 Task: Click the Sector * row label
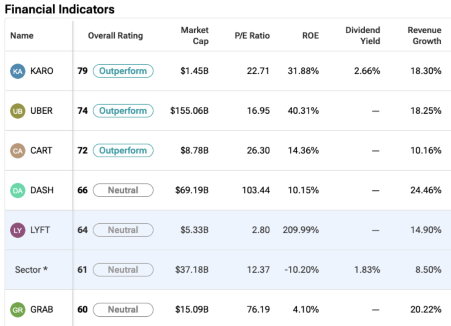31,270
